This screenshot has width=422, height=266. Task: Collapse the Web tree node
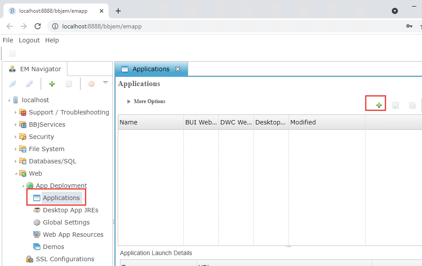click(16, 174)
